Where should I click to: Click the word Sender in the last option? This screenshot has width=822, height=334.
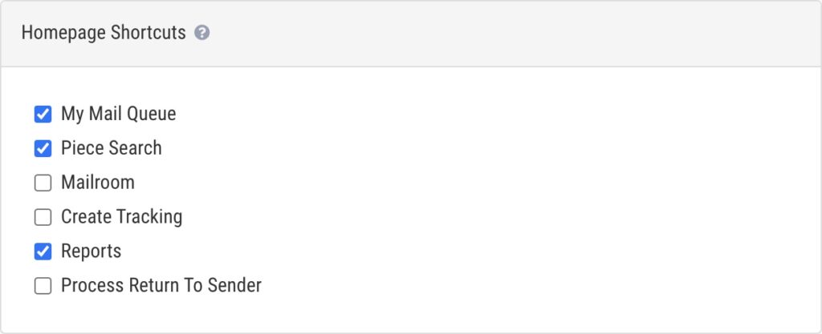[234, 286]
